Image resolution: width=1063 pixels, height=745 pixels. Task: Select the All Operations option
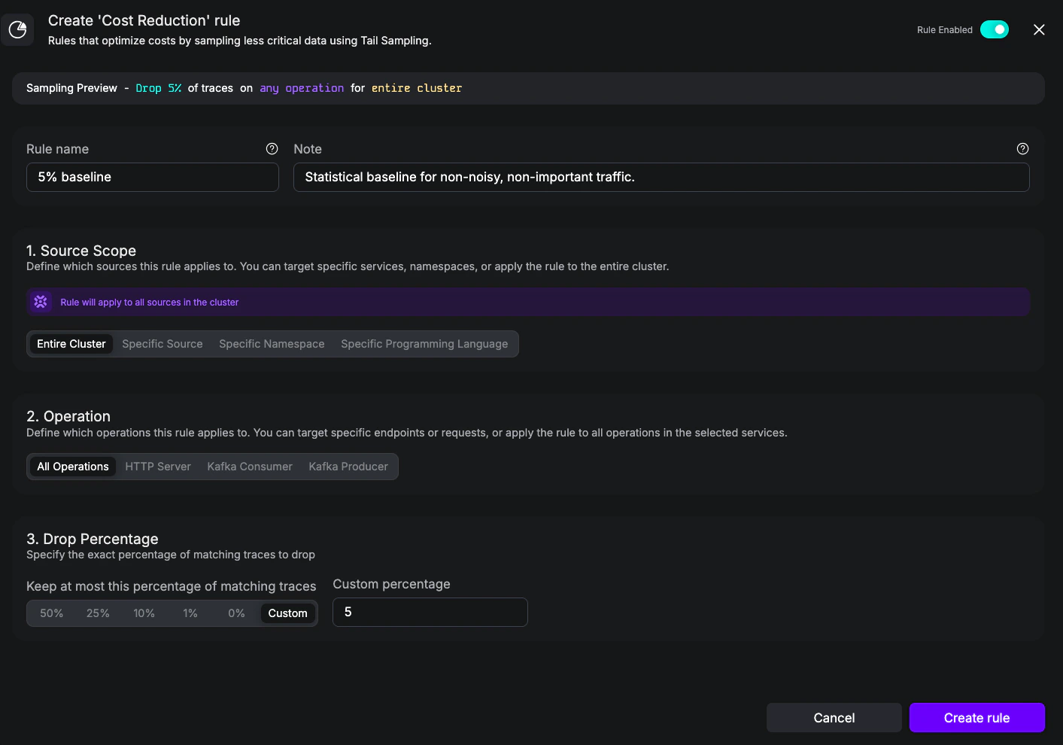coord(73,467)
